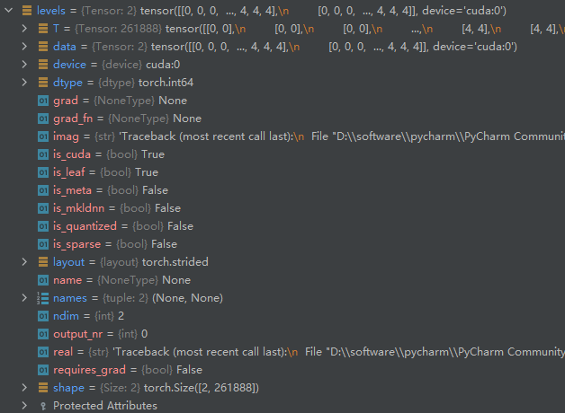The height and width of the screenshot is (413, 565).
Task: Click the object icon beside levels
Action: click(27, 11)
